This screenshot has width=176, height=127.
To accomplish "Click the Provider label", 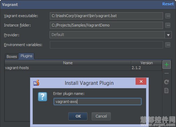I will pyautogui.click(x=12, y=35).
